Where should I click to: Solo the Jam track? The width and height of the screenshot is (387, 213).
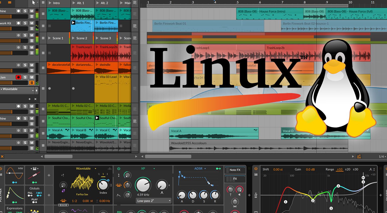tap(25, 77)
